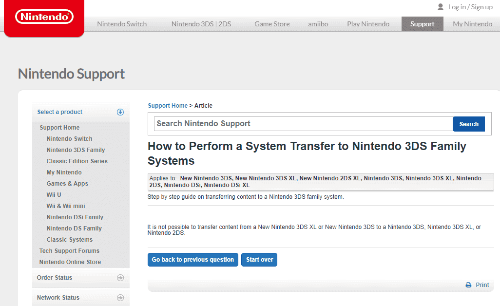Click the user profile icon near Log in
Viewport: 500px width, 306px height.
(x=441, y=7)
